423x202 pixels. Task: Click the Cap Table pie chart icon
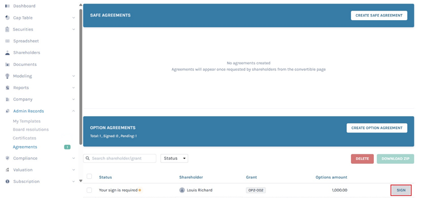pyautogui.click(x=7, y=18)
